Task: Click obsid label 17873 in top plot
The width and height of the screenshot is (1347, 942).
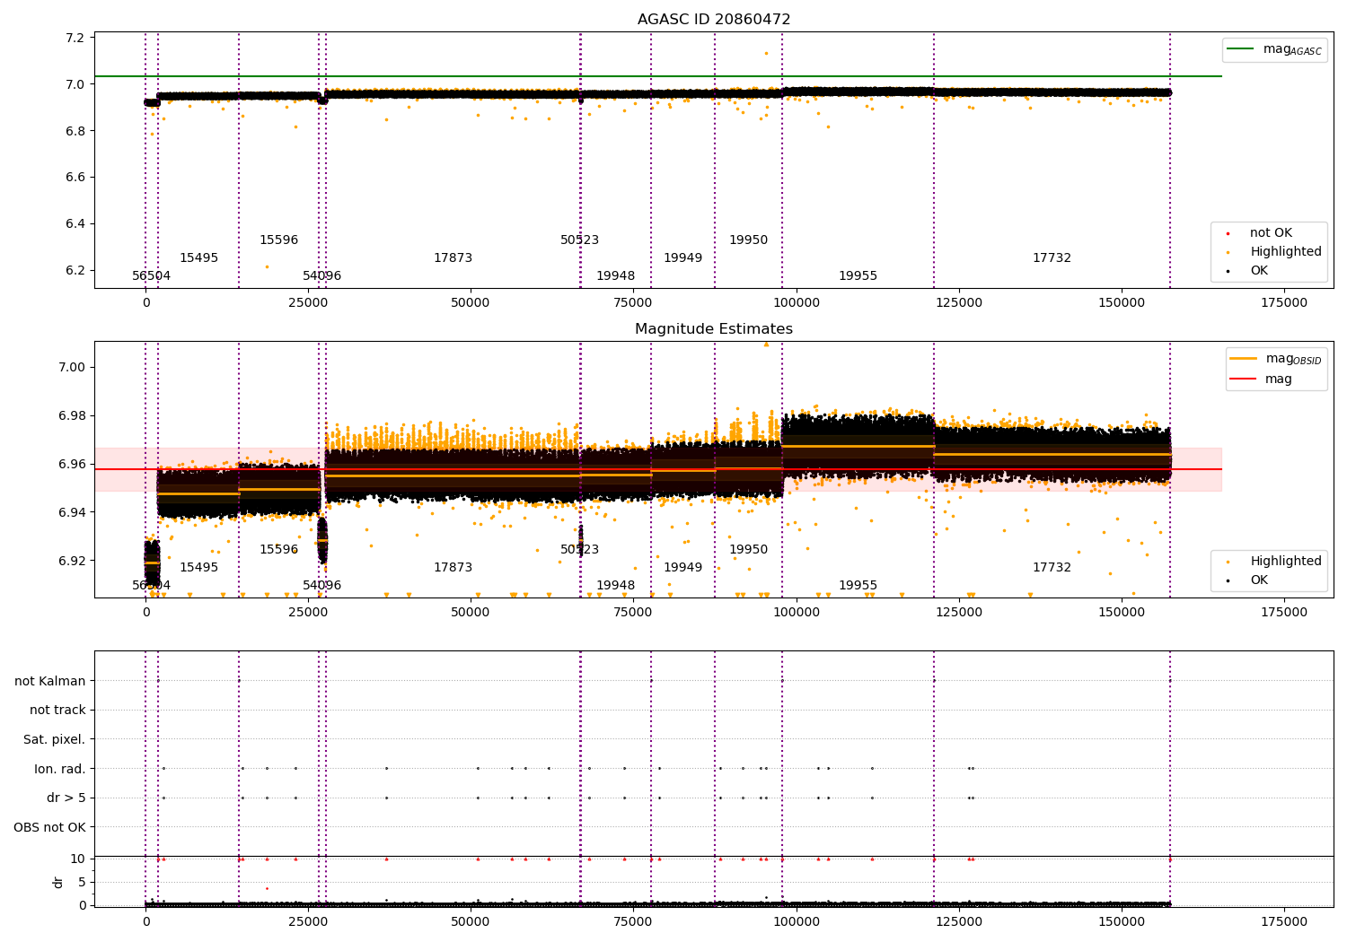Action: [453, 258]
